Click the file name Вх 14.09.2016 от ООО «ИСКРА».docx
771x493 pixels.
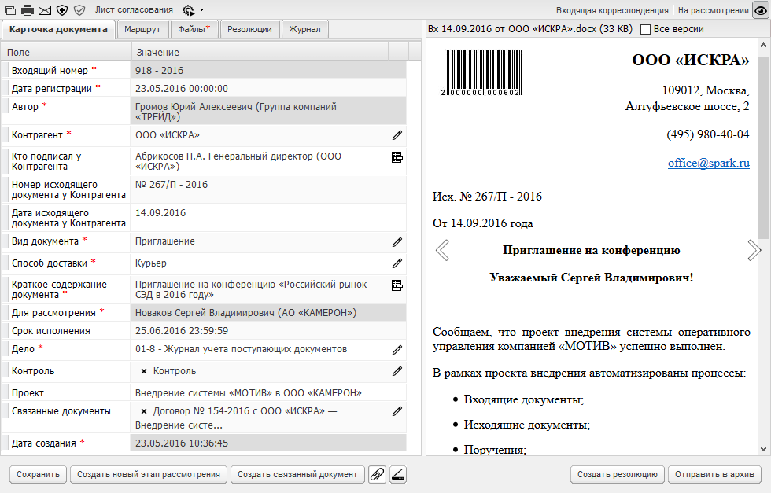click(x=530, y=29)
